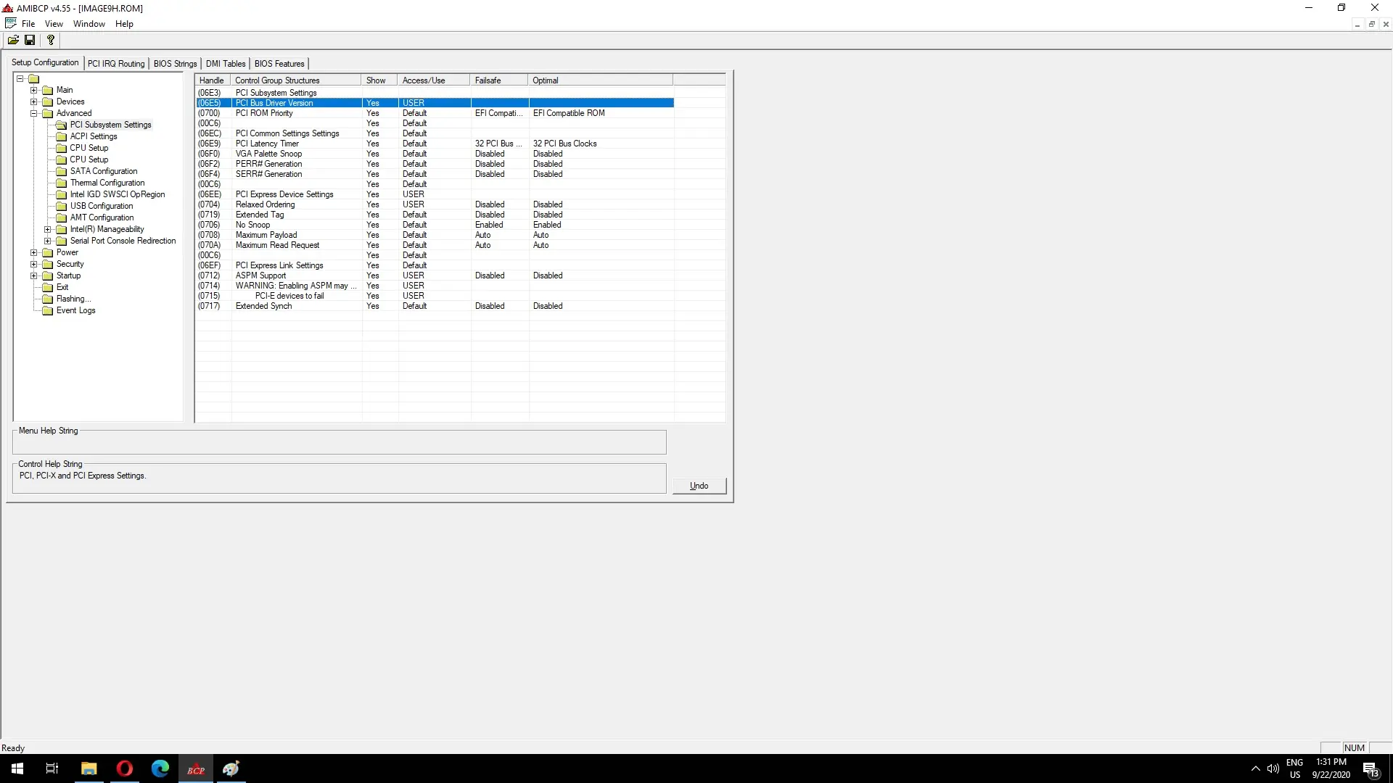Open the File menu
Image resolution: width=1393 pixels, height=783 pixels.
pos(28,24)
